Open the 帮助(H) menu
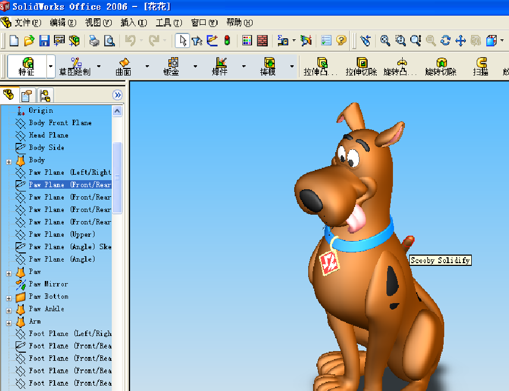This screenshot has width=509, height=391. click(x=240, y=23)
